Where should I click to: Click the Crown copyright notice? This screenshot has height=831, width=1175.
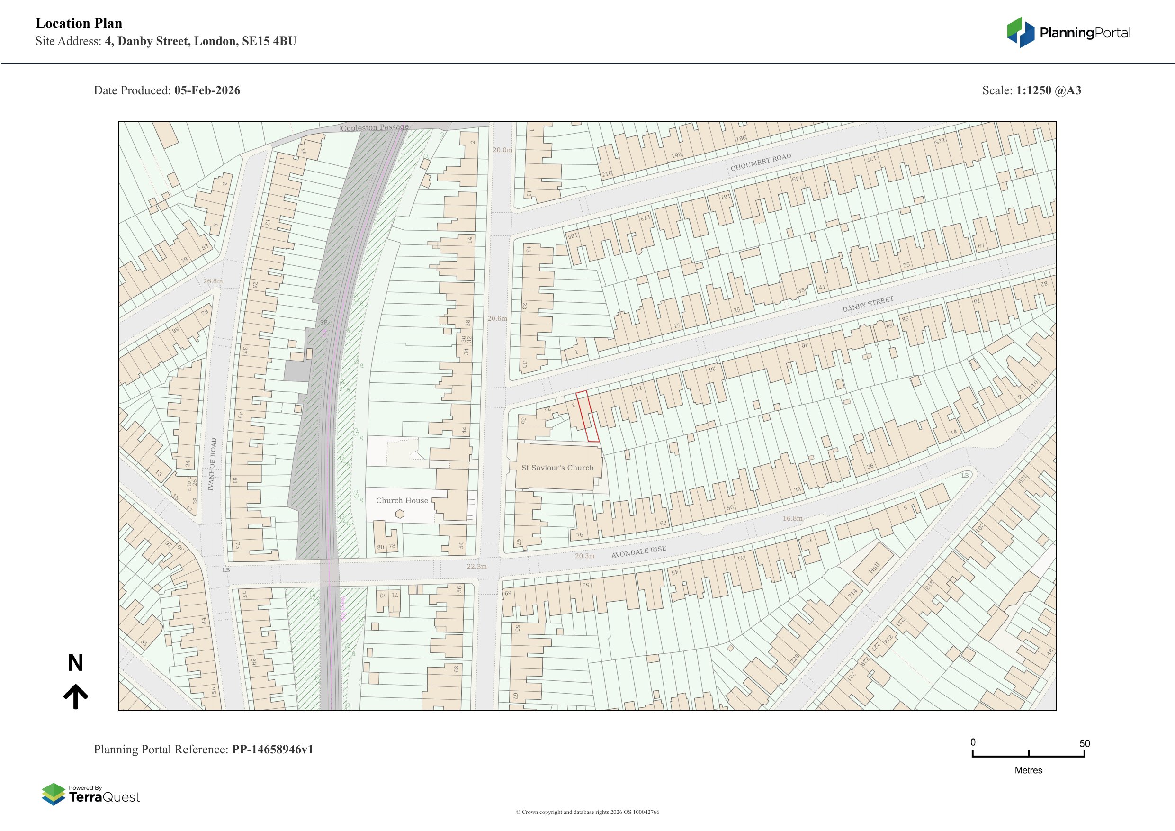click(x=587, y=812)
